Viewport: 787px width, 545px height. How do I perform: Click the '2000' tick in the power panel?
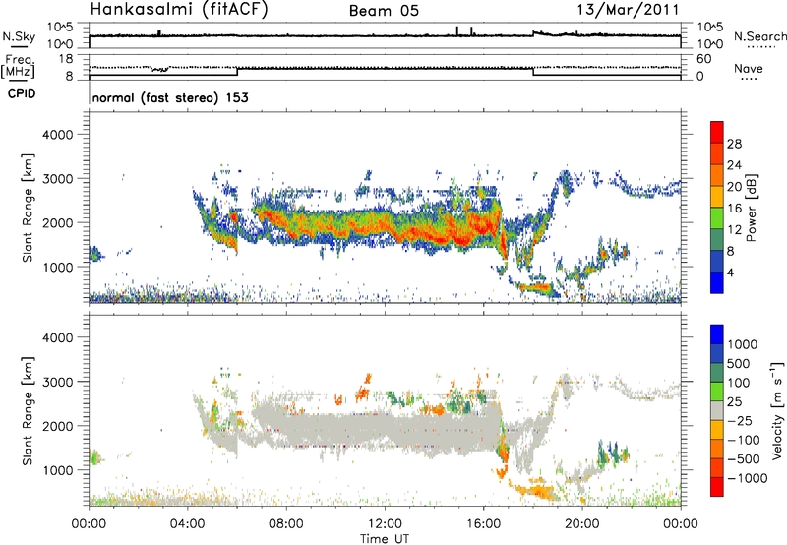pyautogui.click(x=57, y=222)
